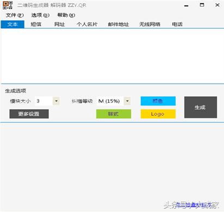
Task: Switch to the 网址 tab
Action: [x=59, y=24]
